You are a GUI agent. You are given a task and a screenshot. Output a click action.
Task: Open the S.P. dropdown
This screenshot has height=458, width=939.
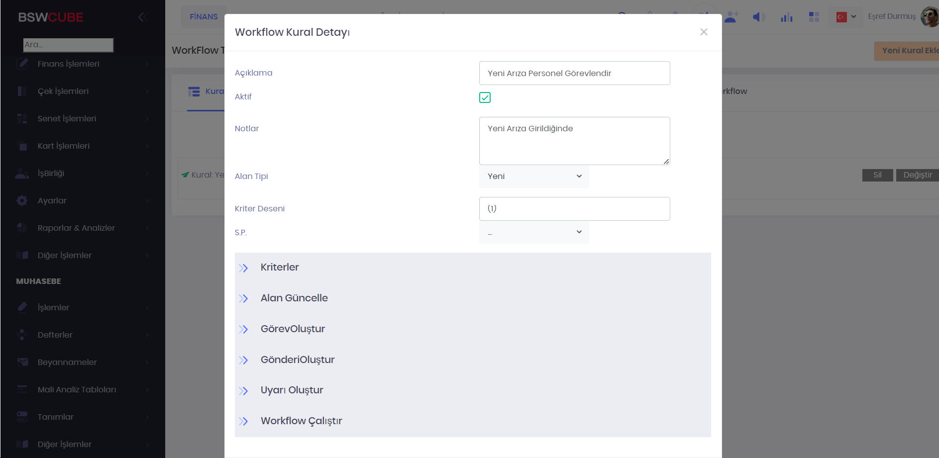click(x=534, y=232)
